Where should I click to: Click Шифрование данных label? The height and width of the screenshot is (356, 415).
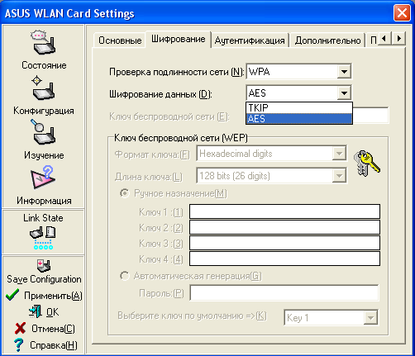click(x=160, y=94)
